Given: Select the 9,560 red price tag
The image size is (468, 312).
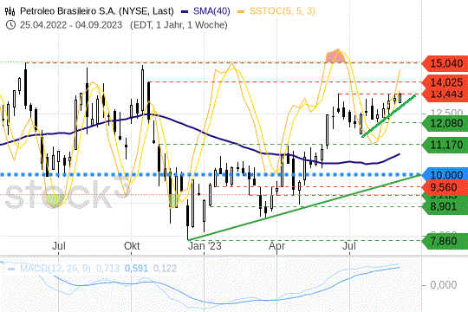Looking at the screenshot, I should click(x=445, y=187).
